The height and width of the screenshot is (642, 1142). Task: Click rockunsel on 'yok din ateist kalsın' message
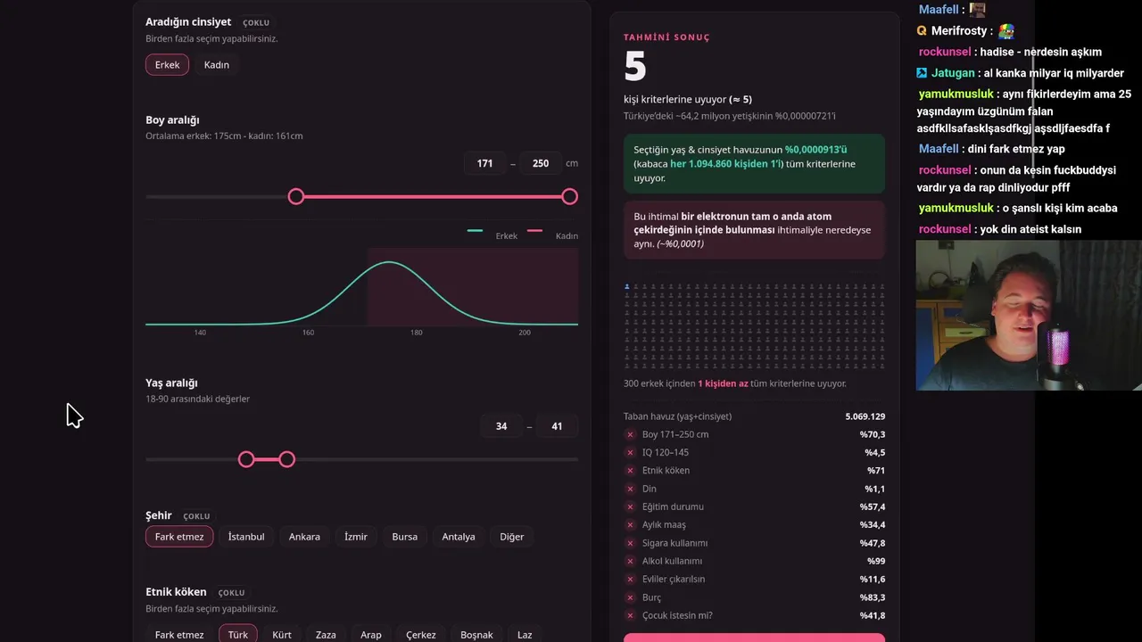[945, 229]
